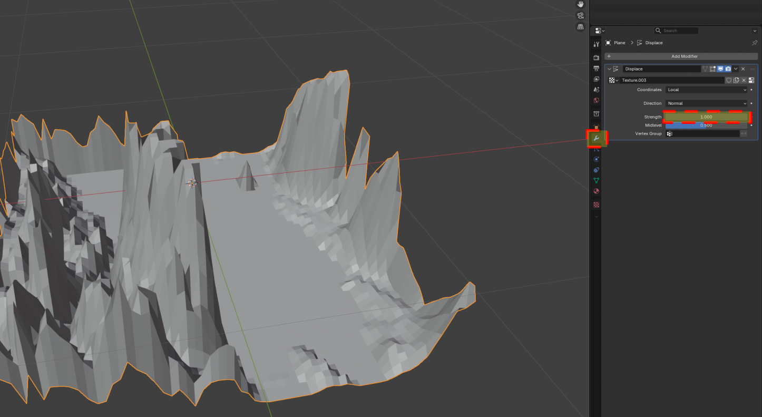Open the Collection properties tab
Image resolution: width=762 pixels, height=417 pixels.
pyautogui.click(x=596, y=114)
